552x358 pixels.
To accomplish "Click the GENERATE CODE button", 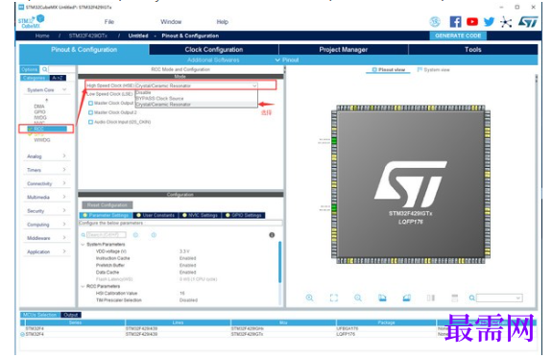I will pyautogui.click(x=458, y=36).
